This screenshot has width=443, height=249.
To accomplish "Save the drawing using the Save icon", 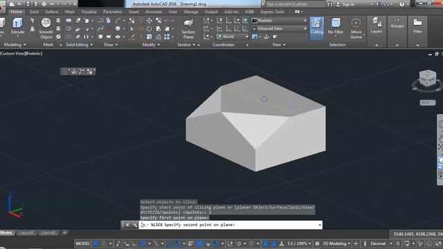I will click(28, 4).
